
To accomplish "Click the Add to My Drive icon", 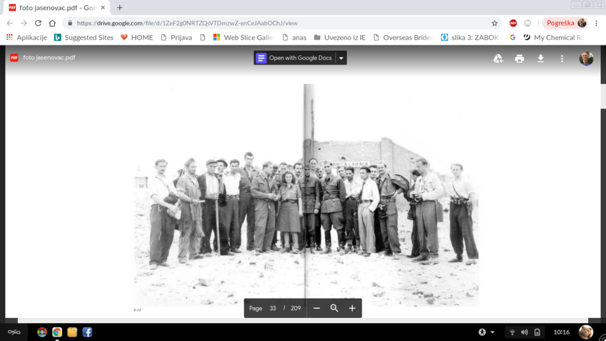I will point(498,59).
